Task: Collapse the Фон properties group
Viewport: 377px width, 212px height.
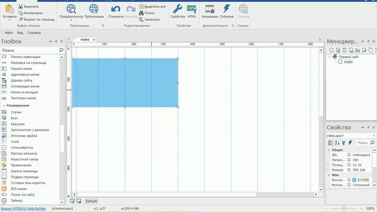Action: click(x=329, y=175)
